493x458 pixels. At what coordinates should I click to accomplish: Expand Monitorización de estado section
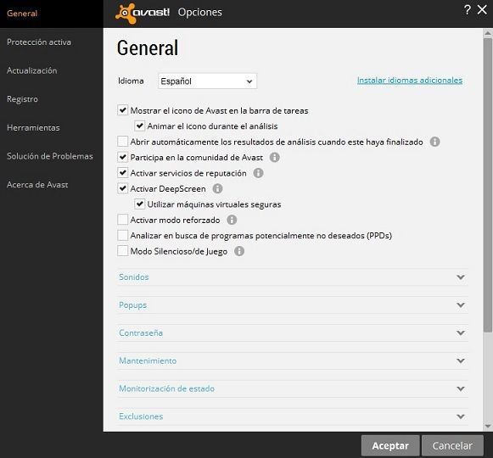click(293, 388)
